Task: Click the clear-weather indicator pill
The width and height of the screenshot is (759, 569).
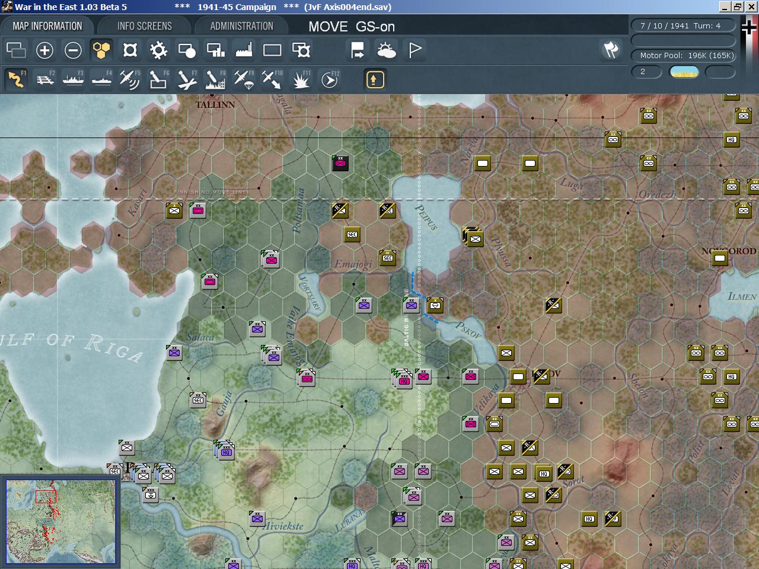Action: tap(684, 72)
